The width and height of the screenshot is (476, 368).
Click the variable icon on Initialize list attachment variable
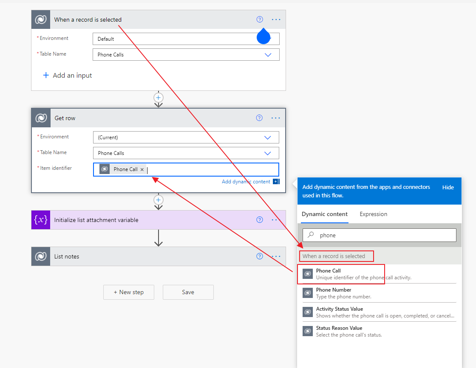[x=41, y=220]
